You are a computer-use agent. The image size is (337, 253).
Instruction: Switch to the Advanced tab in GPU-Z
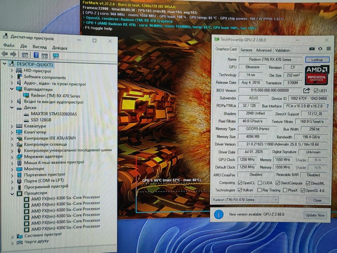[264, 50]
